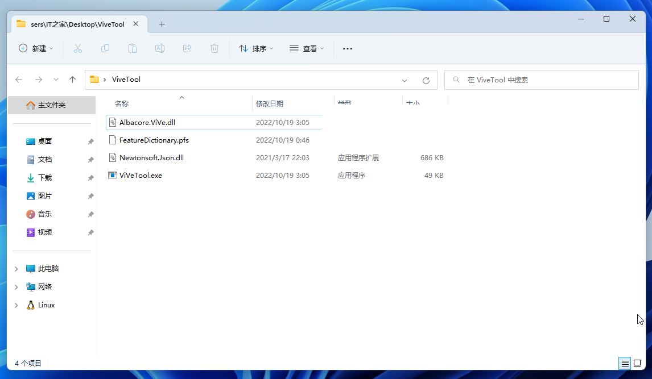Go up one folder level

[72, 80]
